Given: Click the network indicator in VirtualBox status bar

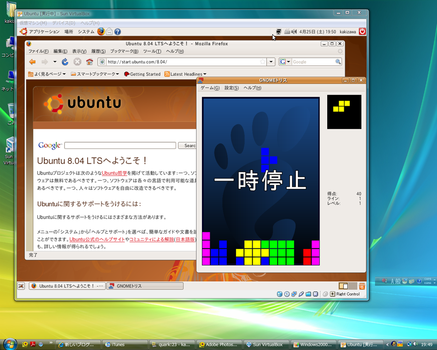Looking at the screenshot, I should [x=294, y=294].
